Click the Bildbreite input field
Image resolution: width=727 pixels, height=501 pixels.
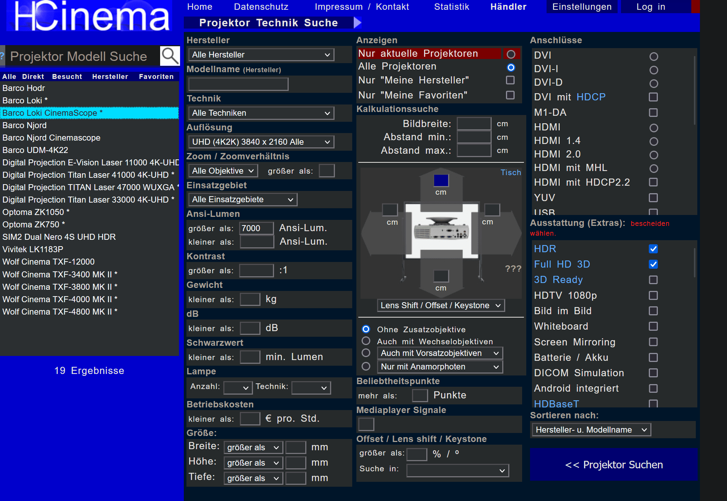(x=474, y=124)
